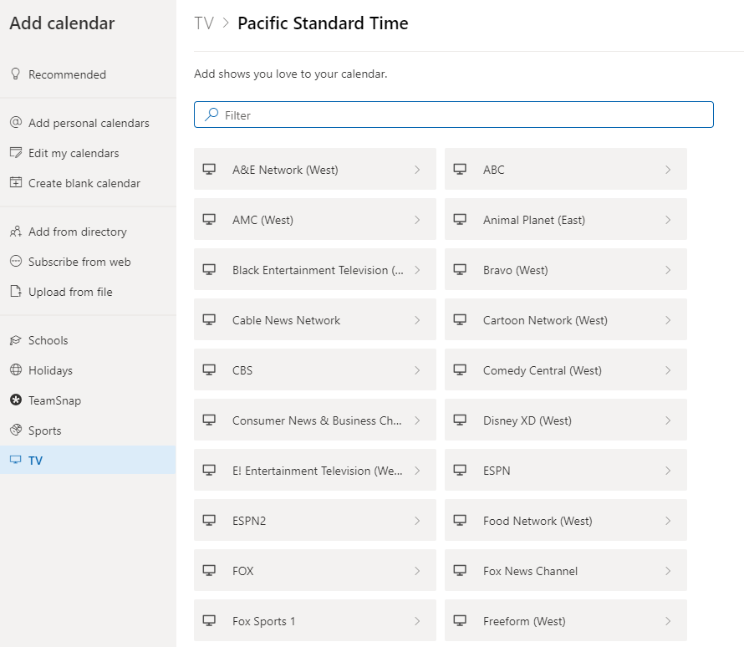
Task: Expand the ESPN2 channel arrow
Action: pos(417,521)
